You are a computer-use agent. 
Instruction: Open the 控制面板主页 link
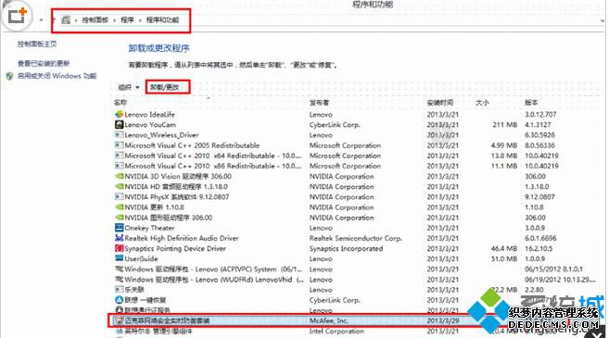tap(37, 44)
